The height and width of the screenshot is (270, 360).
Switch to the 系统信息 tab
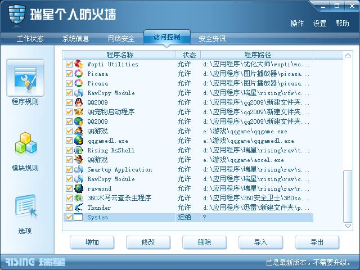point(75,39)
